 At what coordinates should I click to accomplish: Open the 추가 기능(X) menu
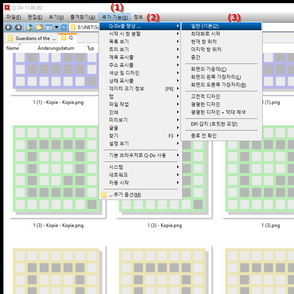(x=114, y=17)
